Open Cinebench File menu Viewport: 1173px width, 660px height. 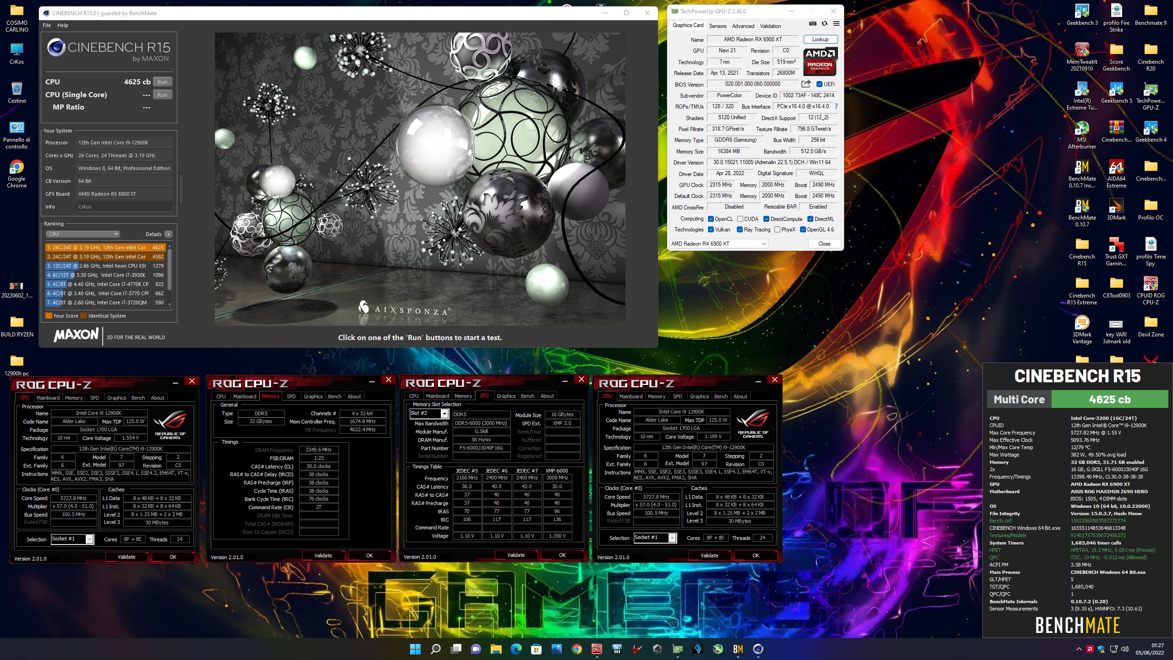click(47, 25)
